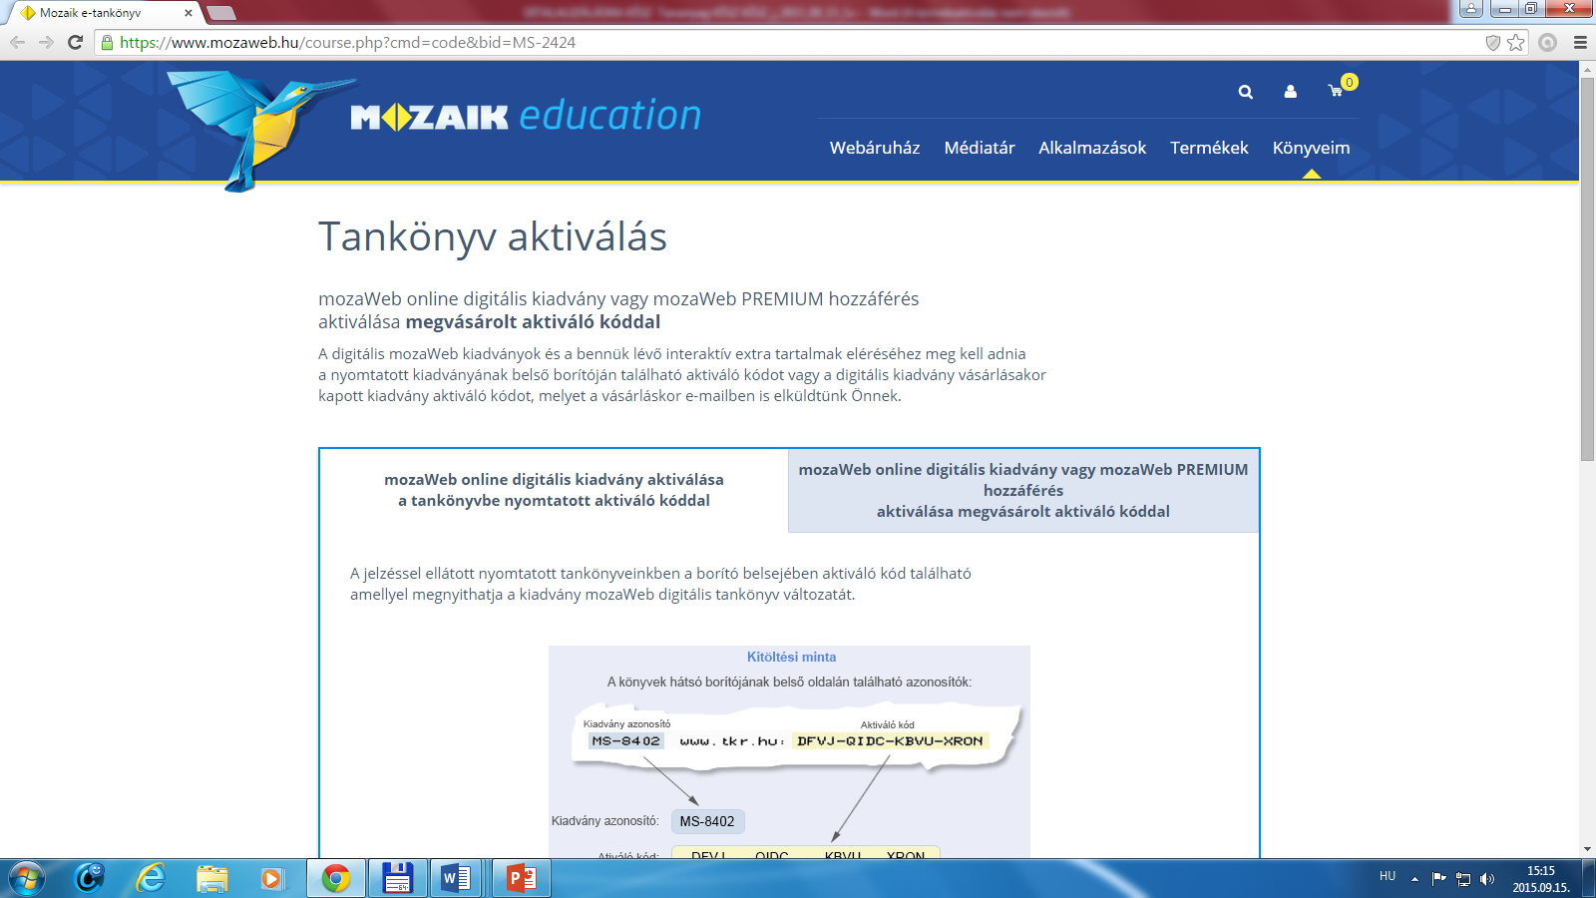This screenshot has width=1596, height=898.
Task: Open the Termékek menu item
Action: pos(1209,148)
